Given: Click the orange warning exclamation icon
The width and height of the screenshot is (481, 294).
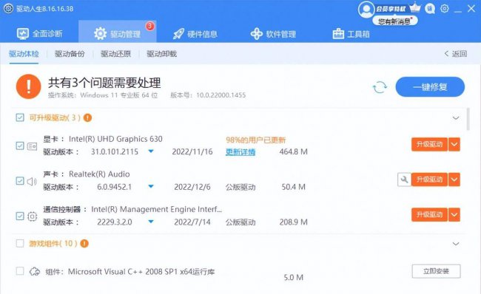Looking at the screenshot, I should tap(29, 86).
